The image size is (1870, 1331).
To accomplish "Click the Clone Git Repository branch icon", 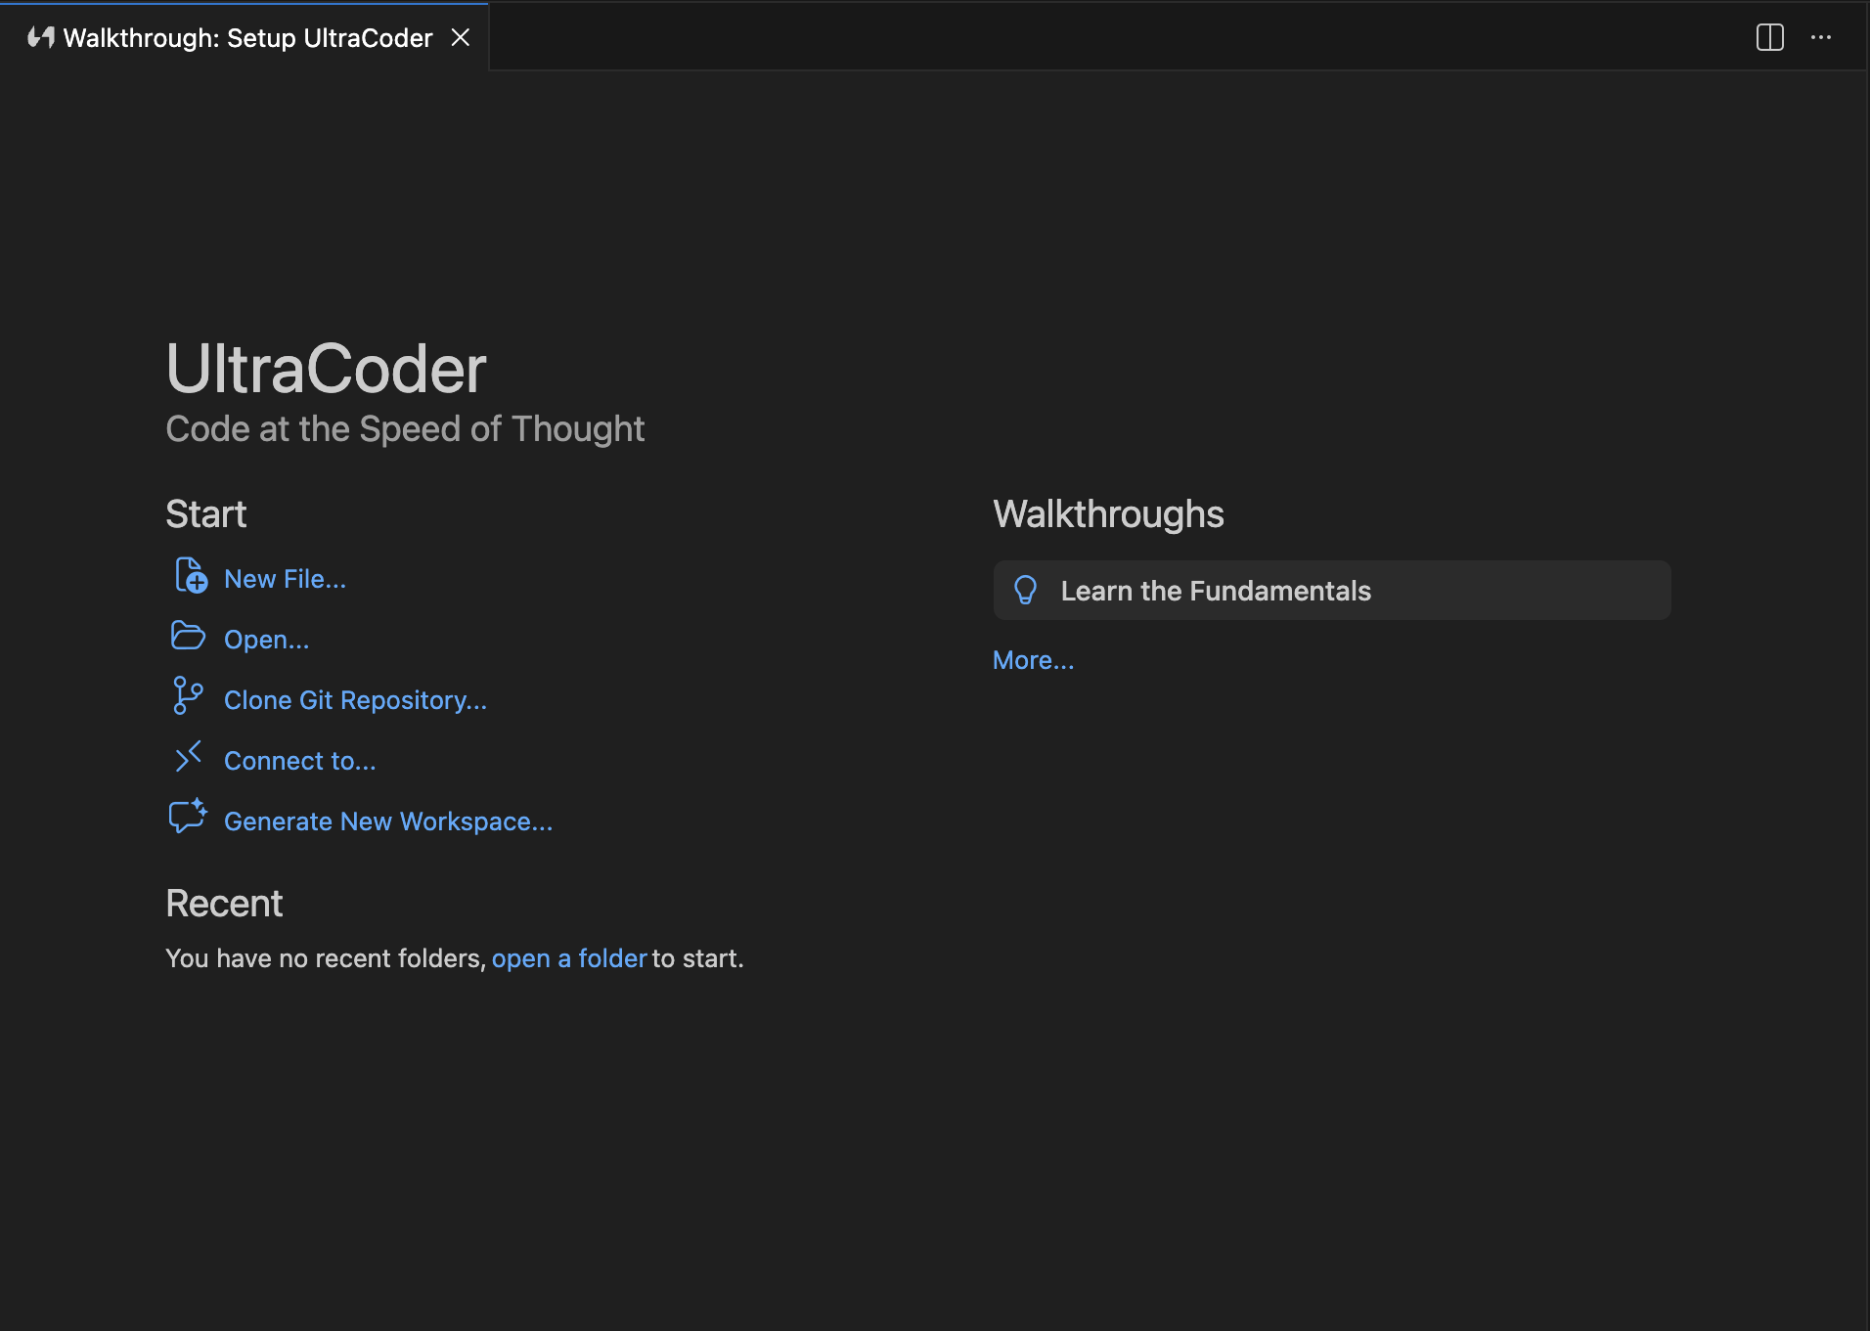I will pos(187,695).
